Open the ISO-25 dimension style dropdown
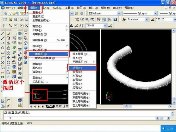Image resolution: width=176 pixels, height=132 pixels. click(x=96, y=25)
